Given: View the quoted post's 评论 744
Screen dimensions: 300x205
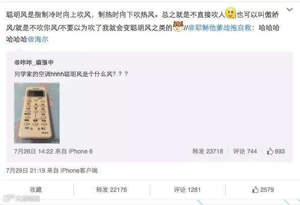Looking at the screenshot, I should point(245,151).
